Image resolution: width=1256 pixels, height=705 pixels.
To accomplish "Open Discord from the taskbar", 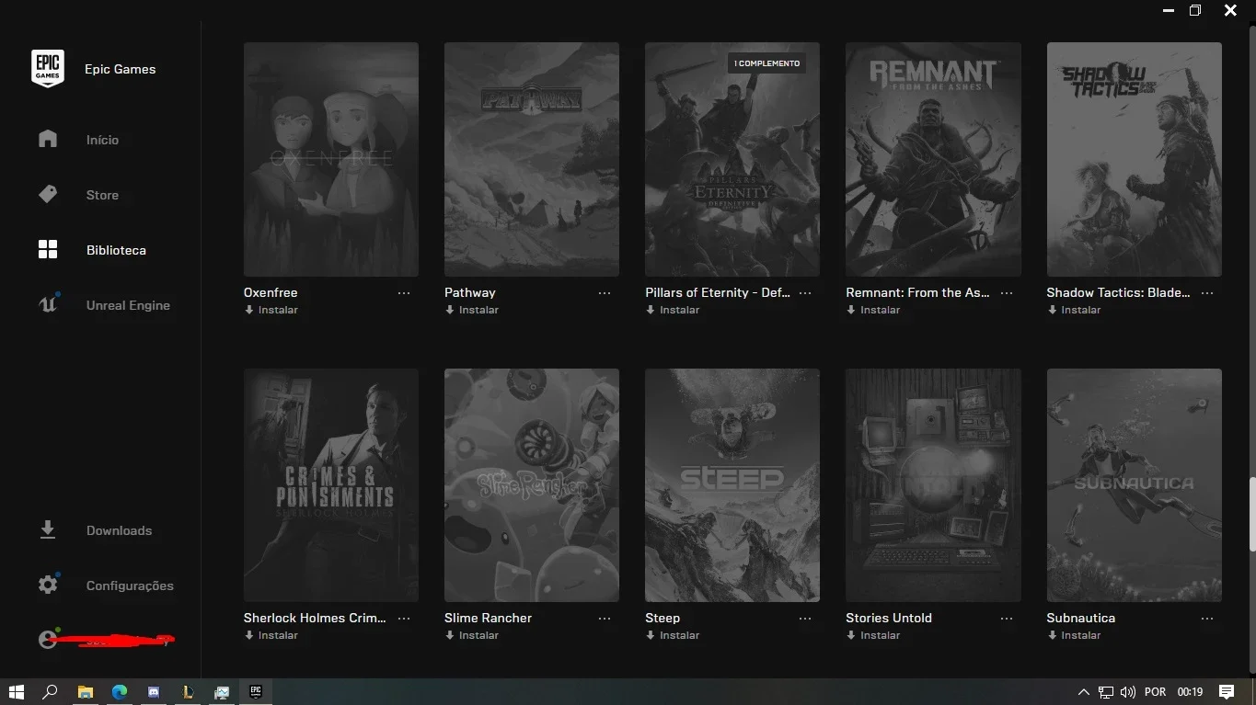I will (x=154, y=691).
